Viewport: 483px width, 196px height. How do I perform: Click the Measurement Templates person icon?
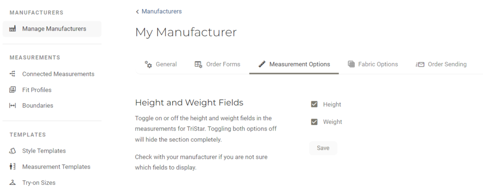(x=12, y=167)
